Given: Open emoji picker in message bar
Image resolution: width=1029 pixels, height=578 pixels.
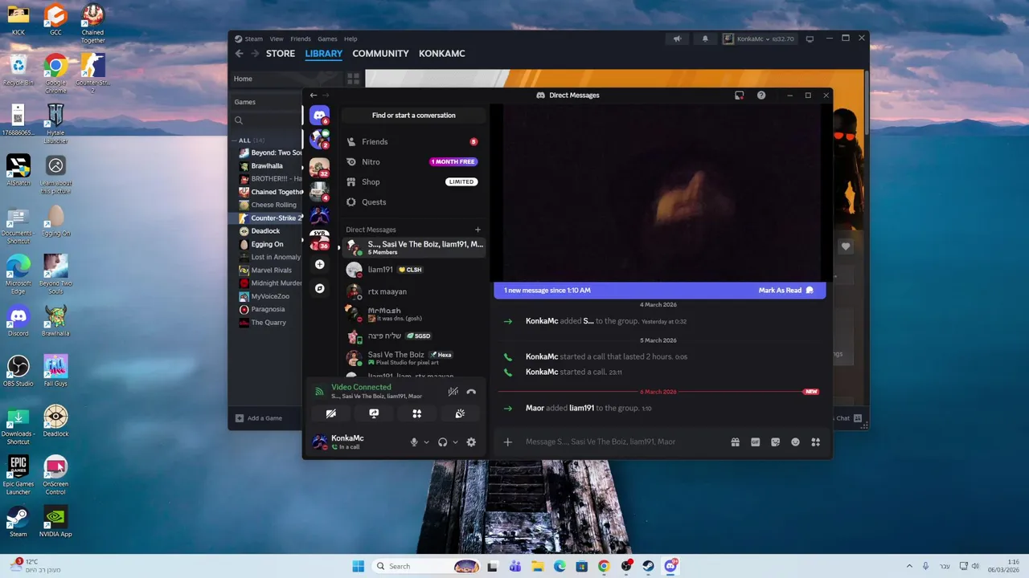Looking at the screenshot, I should pos(795,442).
